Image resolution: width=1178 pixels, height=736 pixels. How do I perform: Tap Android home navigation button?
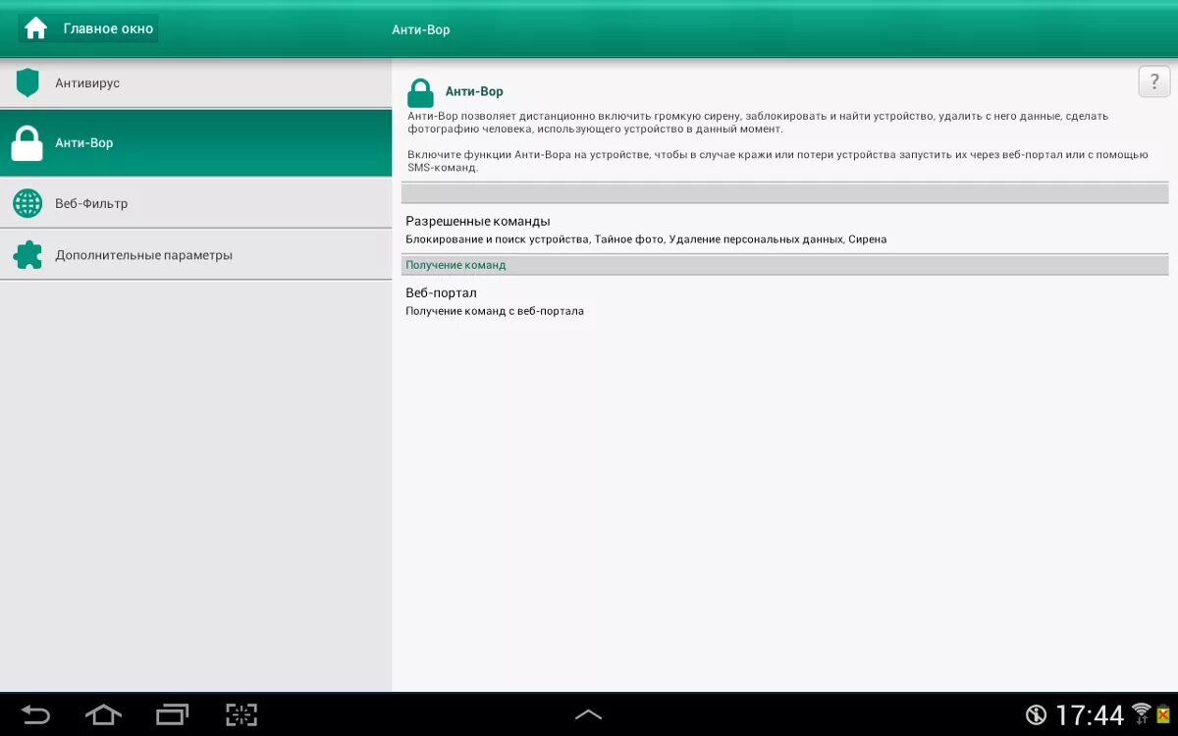tap(103, 714)
